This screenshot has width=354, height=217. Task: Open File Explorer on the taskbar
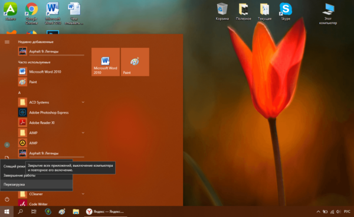tap(76, 212)
